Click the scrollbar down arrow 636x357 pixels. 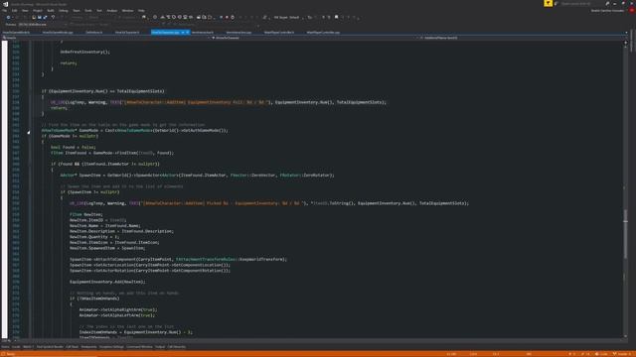tap(625, 336)
